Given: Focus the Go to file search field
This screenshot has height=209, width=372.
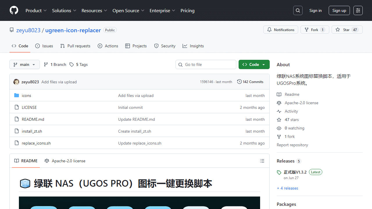Looking at the screenshot, I should coord(206,64).
